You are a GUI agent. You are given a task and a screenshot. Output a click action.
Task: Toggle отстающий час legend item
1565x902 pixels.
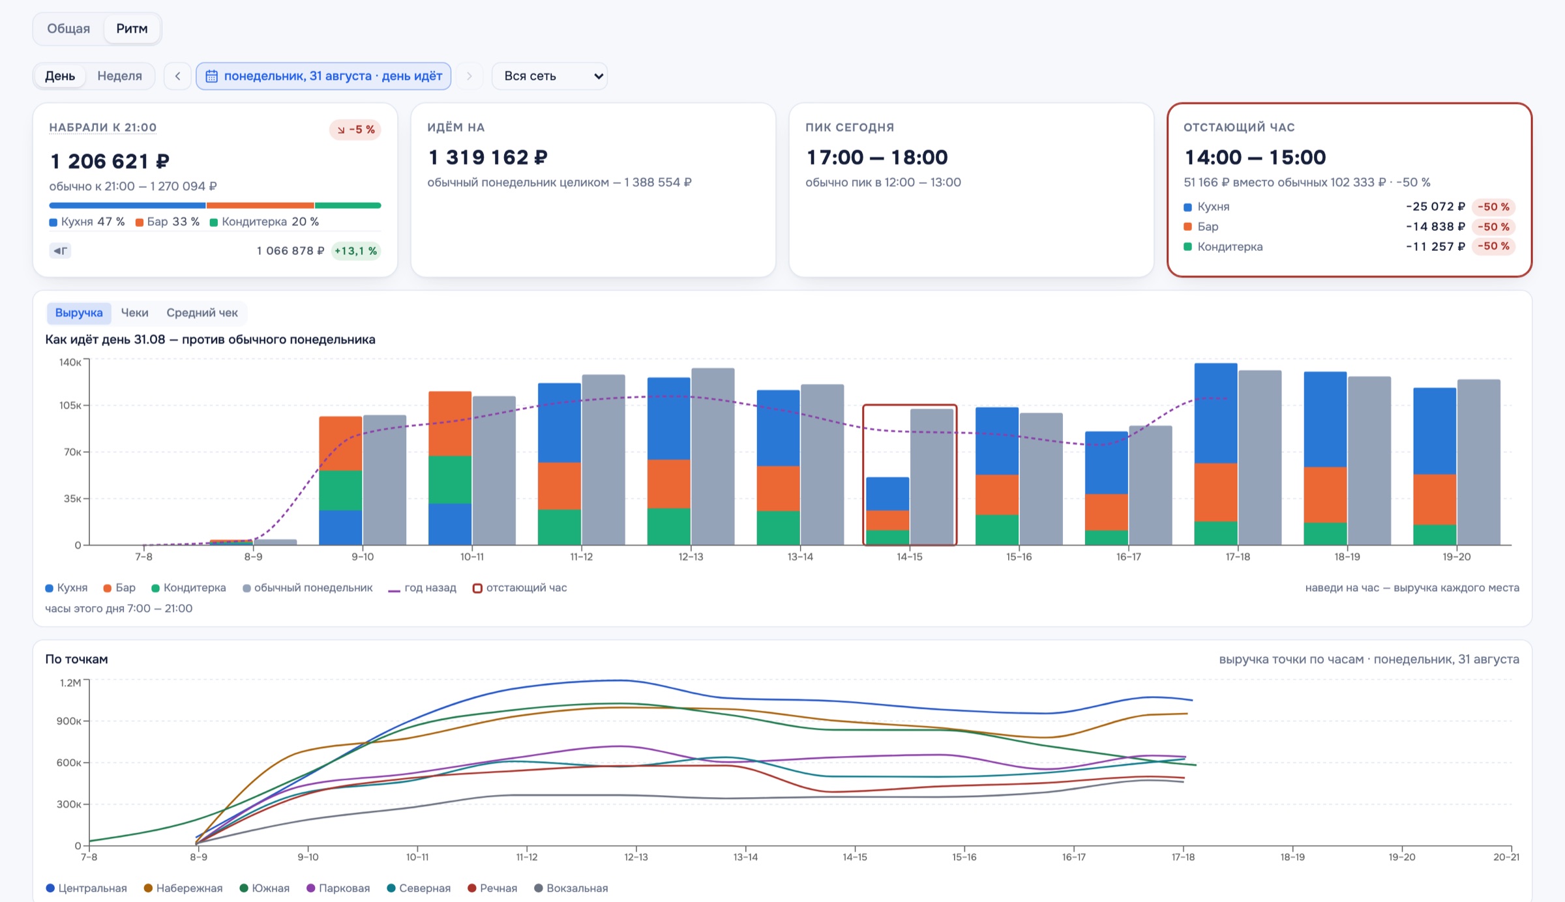tap(520, 588)
